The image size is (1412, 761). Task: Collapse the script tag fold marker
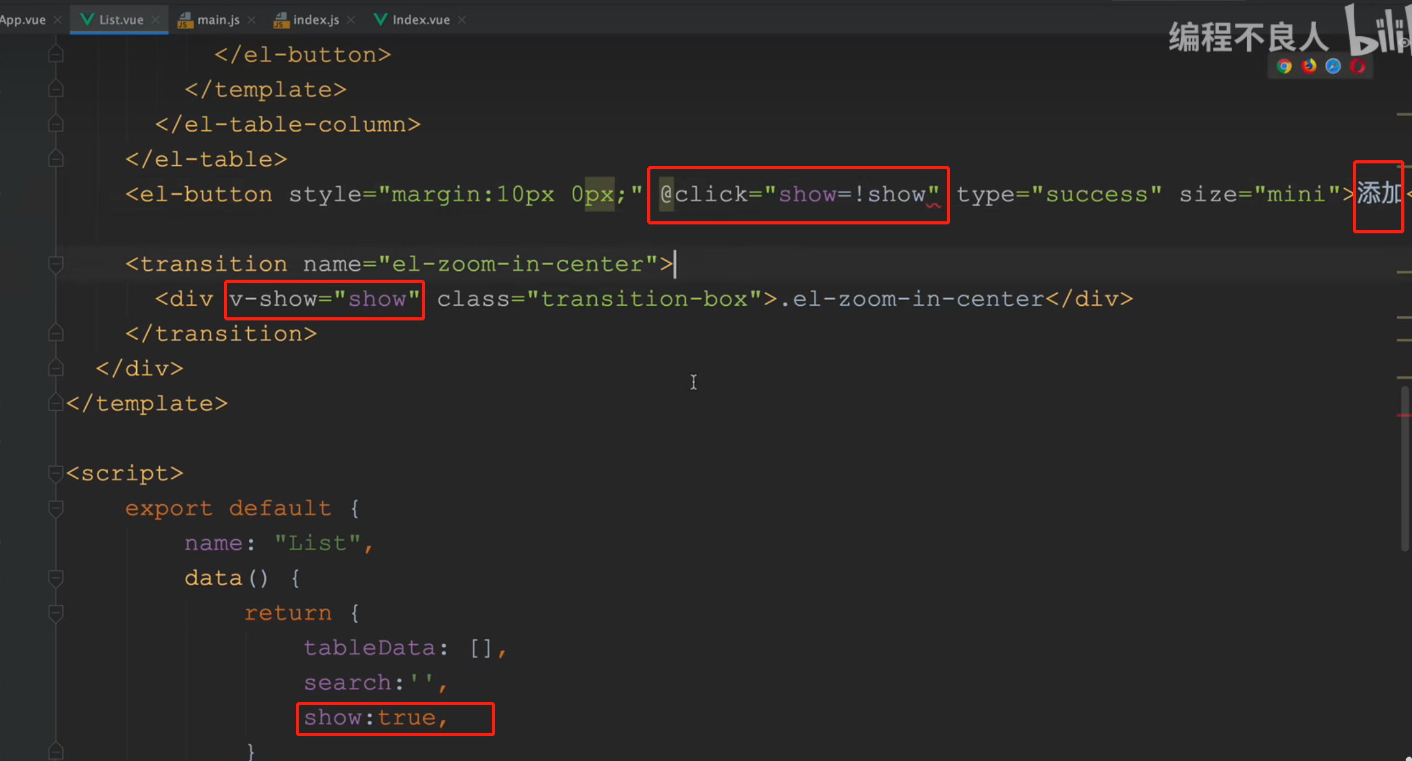(56, 473)
